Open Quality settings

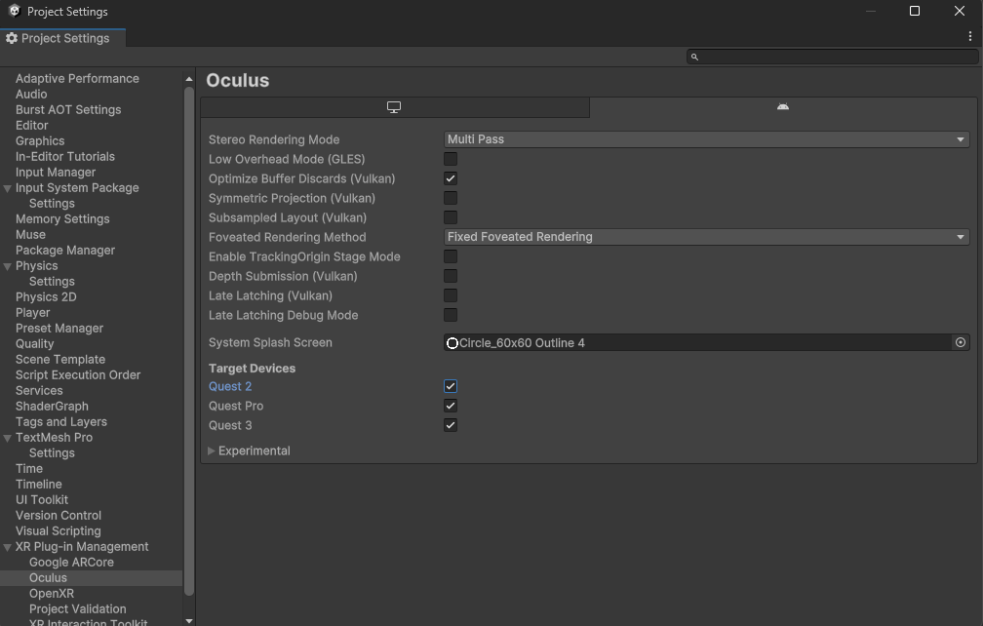tap(34, 344)
